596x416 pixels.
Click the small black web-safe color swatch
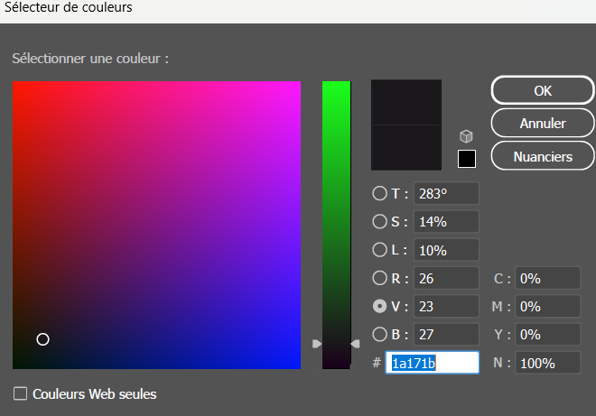[467, 159]
